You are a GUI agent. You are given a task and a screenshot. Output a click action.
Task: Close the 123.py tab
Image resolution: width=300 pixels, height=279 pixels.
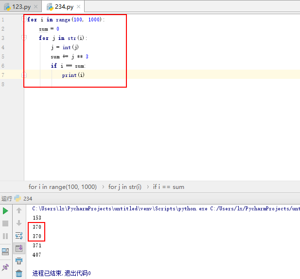tap(36, 7)
